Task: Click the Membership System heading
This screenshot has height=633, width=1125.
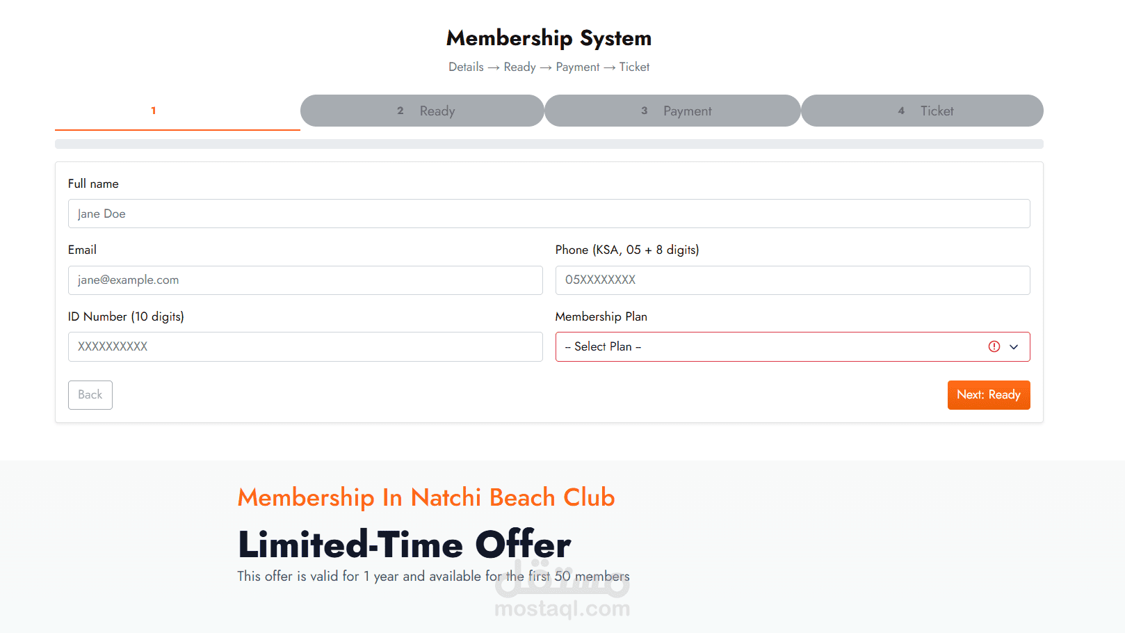Action: tap(549, 38)
